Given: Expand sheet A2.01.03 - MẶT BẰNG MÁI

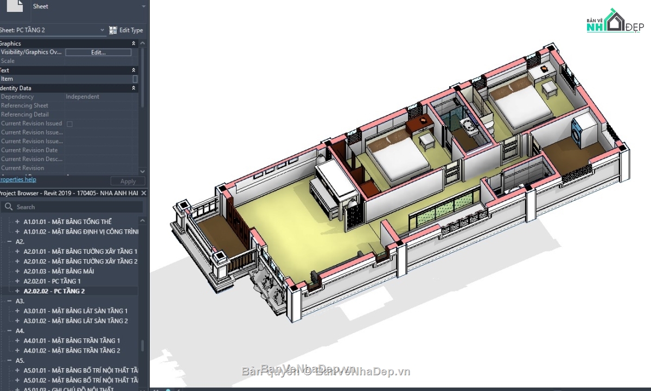Looking at the screenshot, I should 17,271.
